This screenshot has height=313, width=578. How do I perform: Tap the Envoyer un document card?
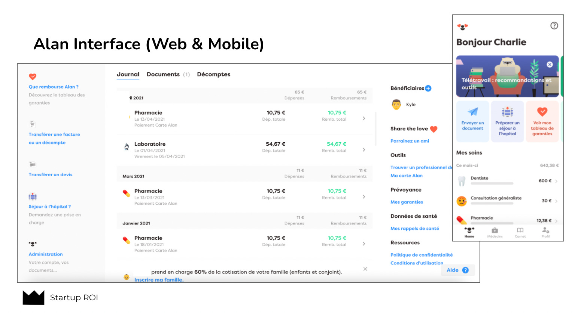(x=473, y=121)
